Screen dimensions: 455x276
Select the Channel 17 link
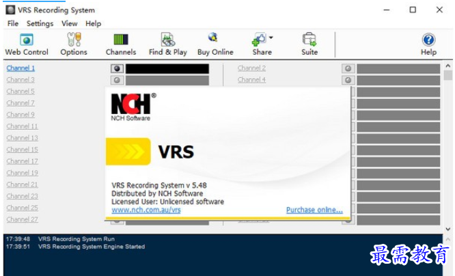click(x=23, y=161)
